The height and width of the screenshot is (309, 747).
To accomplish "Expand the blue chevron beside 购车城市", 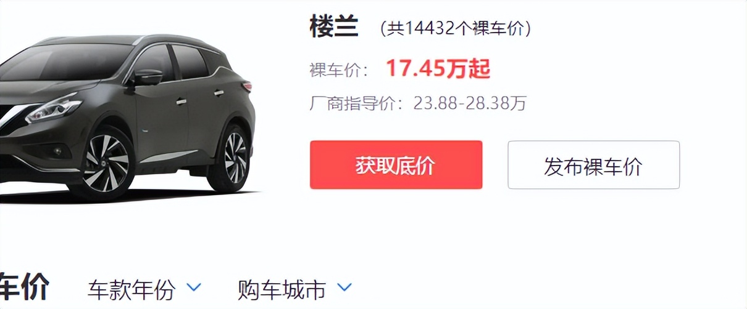I will 344,287.
